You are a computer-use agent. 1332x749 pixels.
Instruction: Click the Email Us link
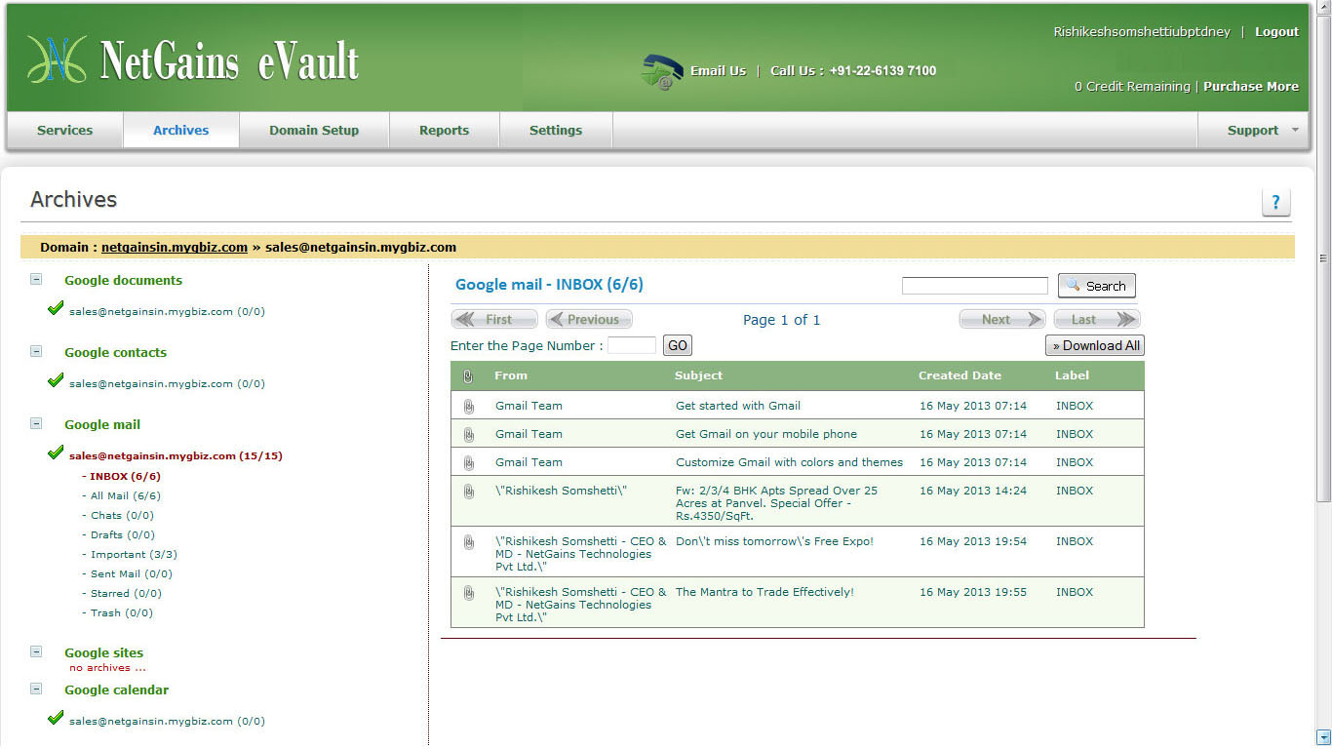718,71
